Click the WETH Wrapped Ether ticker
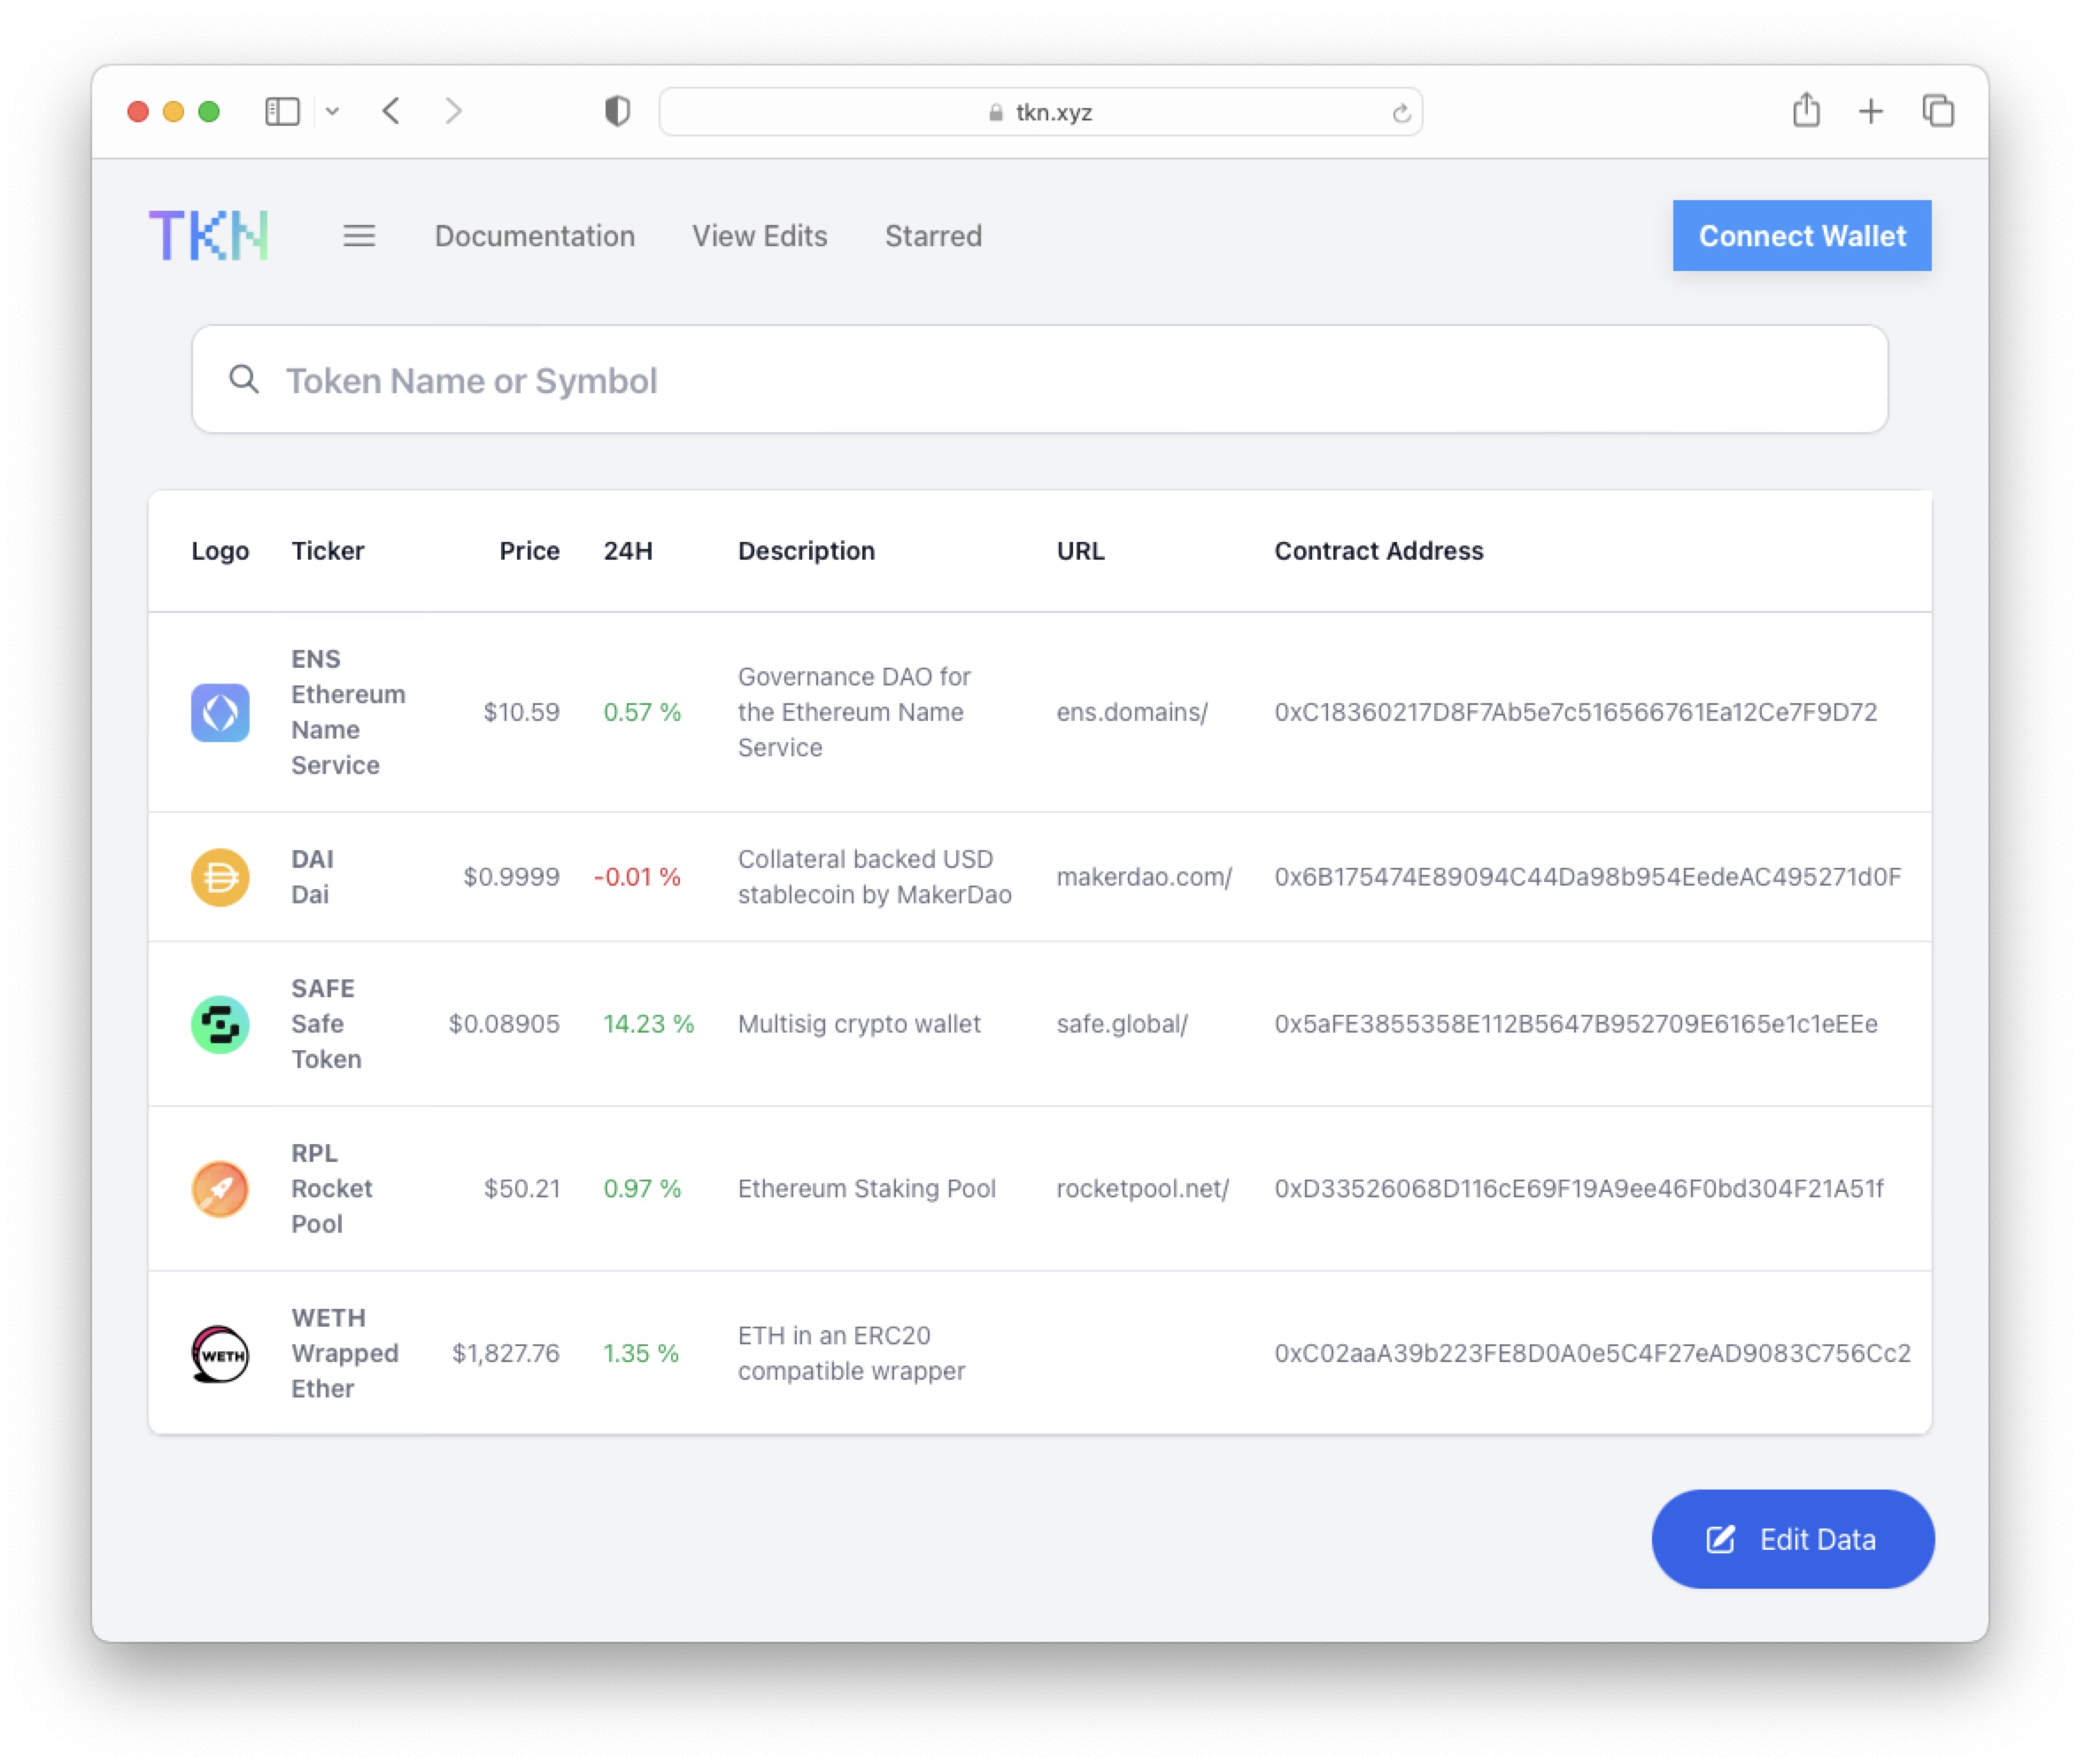Viewport: 2100px width, 1757px height. [x=344, y=1354]
